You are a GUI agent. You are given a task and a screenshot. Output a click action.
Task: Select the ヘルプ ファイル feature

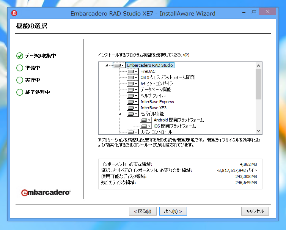[x=153, y=96]
